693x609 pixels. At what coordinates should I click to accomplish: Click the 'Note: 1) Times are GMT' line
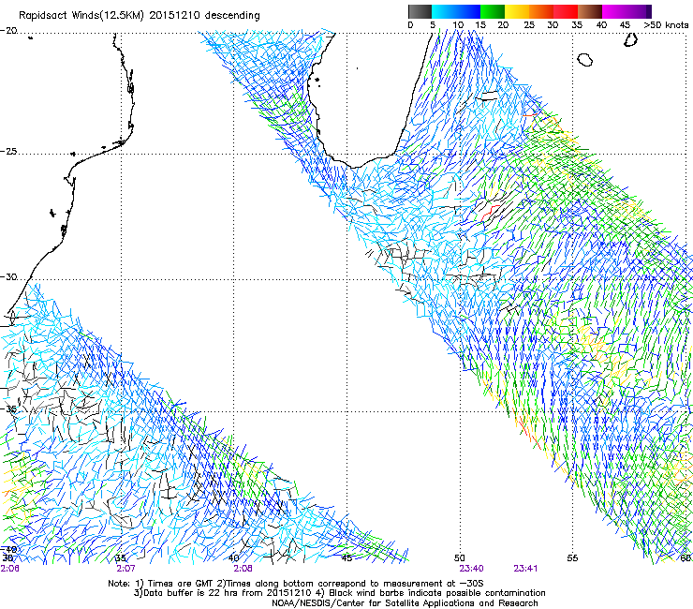[x=296, y=584]
